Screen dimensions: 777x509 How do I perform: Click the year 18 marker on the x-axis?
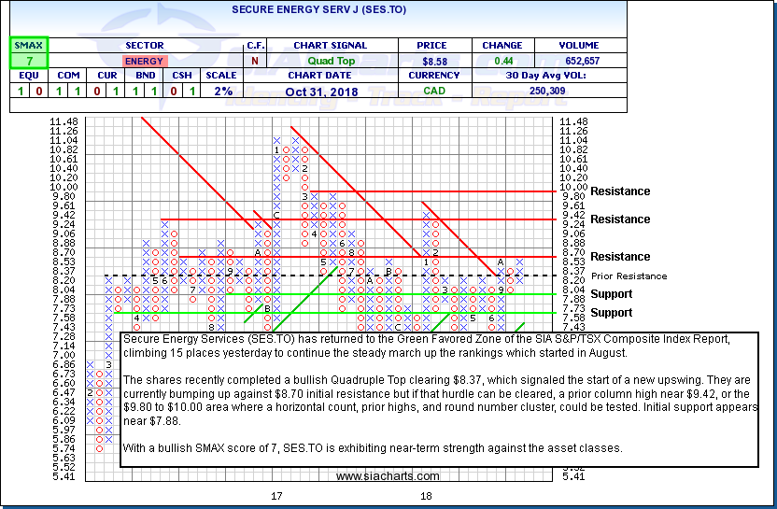click(x=428, y=495)
